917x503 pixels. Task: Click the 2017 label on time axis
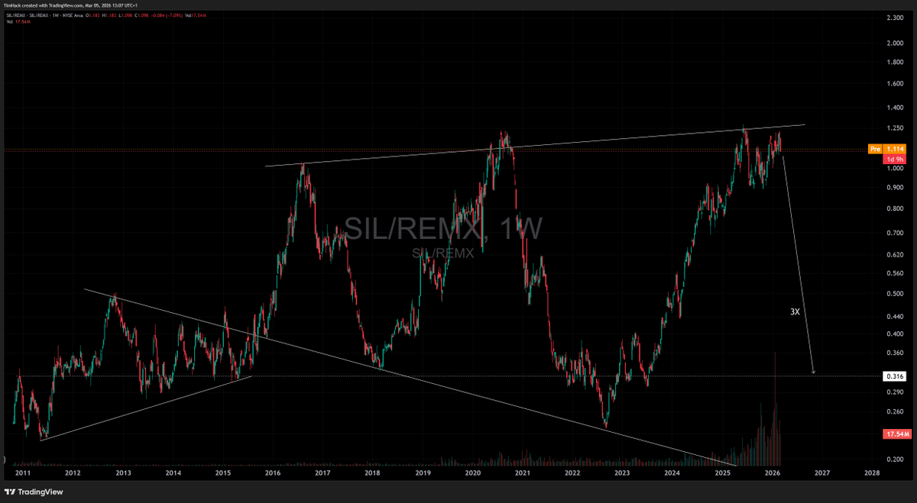[322, 473]
